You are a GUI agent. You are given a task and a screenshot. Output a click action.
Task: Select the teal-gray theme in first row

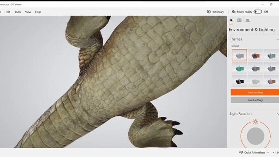[271, 56]
